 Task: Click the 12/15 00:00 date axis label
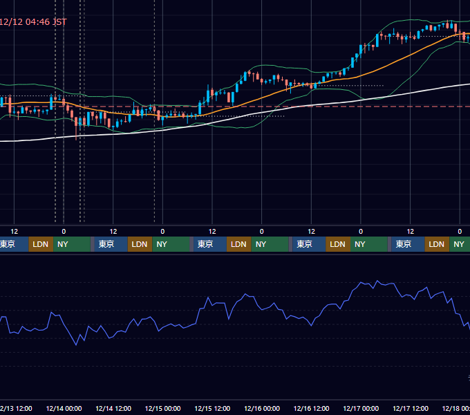162,408
